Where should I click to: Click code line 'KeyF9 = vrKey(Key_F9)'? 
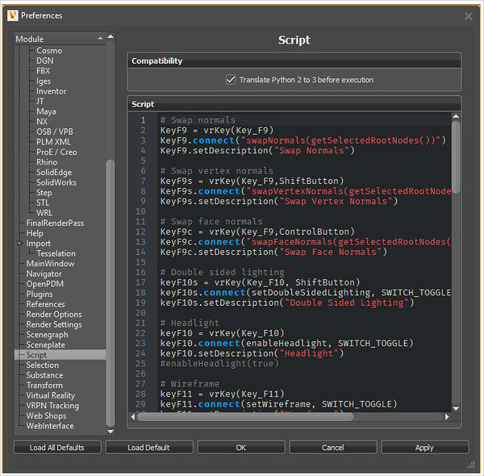[x=217, y=130]
